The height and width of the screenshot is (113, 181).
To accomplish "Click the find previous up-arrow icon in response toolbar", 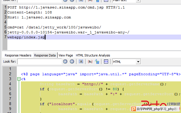I will pos(72,61).
